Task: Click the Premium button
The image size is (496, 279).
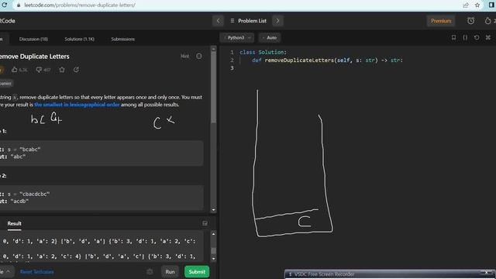Action: coord(441,21)
